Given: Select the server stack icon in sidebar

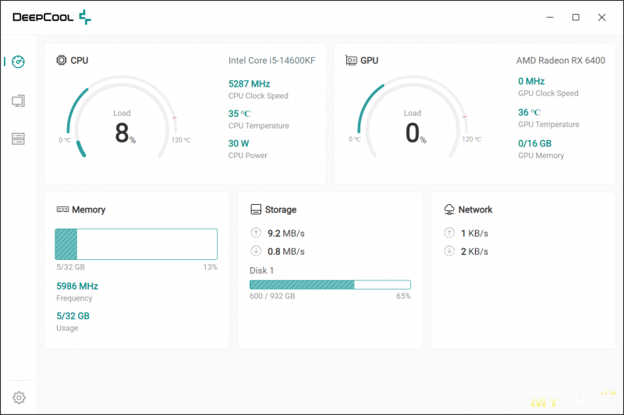Looking at the screenshot, I should [x=18, y=139].
